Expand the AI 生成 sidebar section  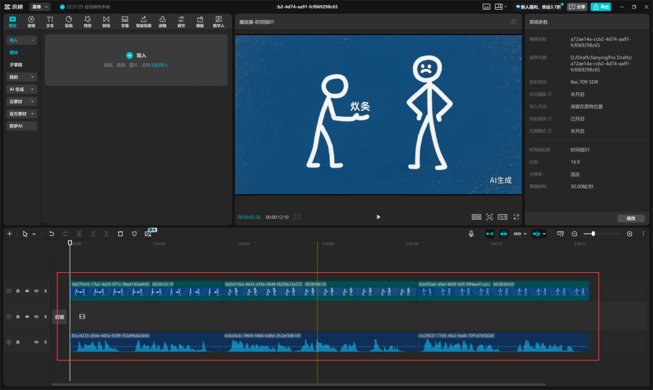[22, 89]
